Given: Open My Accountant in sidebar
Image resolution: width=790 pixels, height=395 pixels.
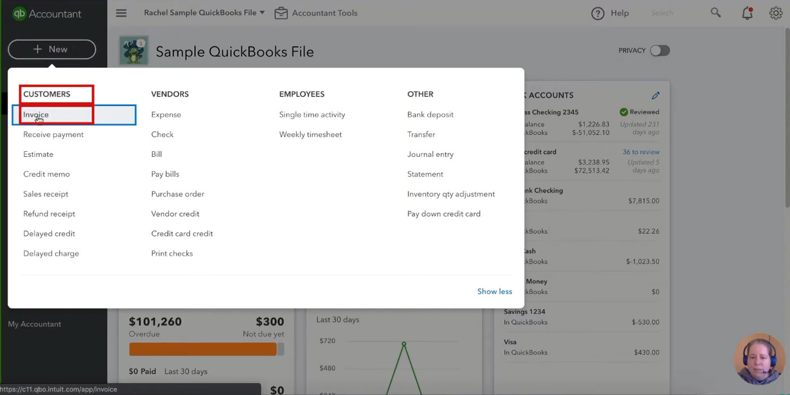Looking at the screenshot, I should 34,324.
